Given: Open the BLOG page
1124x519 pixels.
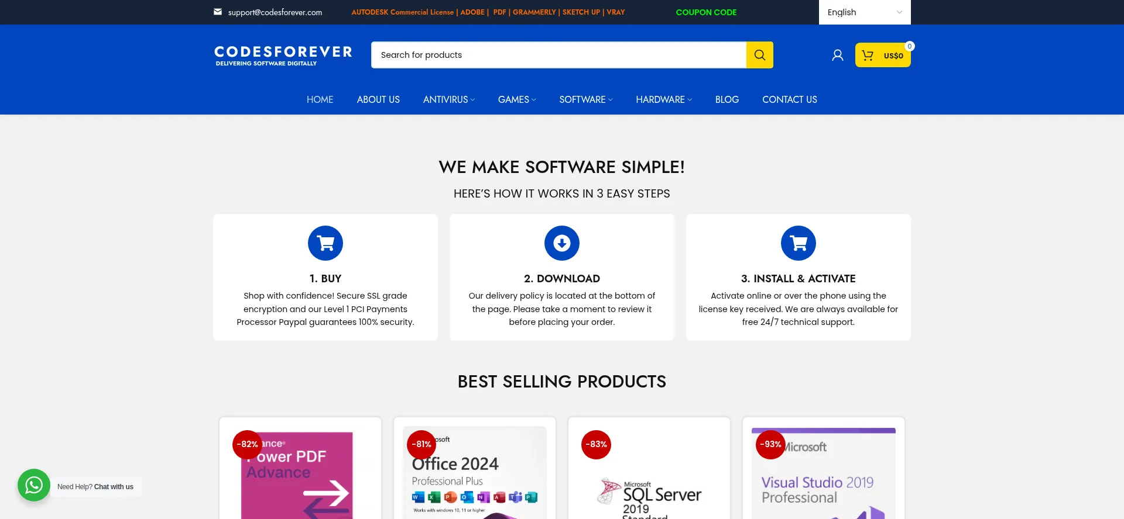Looking at the screenshot, I should 727,100.
